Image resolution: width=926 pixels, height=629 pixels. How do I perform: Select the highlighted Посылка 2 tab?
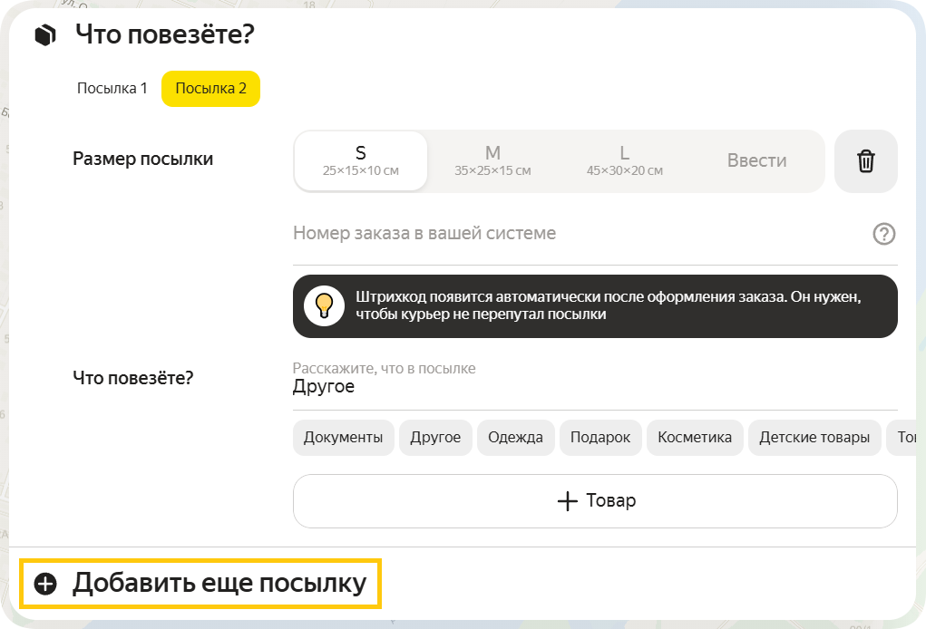(210, 88)
